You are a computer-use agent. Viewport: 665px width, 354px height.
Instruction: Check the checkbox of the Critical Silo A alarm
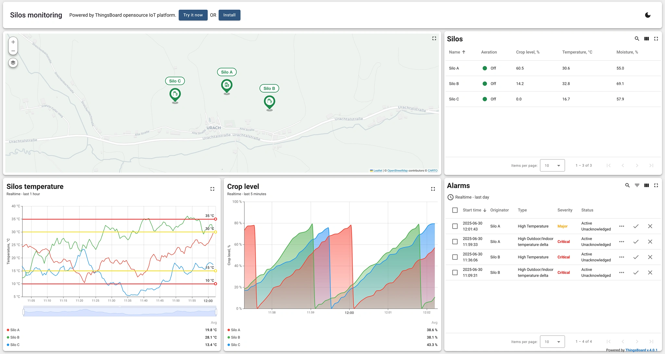(455, 242)
